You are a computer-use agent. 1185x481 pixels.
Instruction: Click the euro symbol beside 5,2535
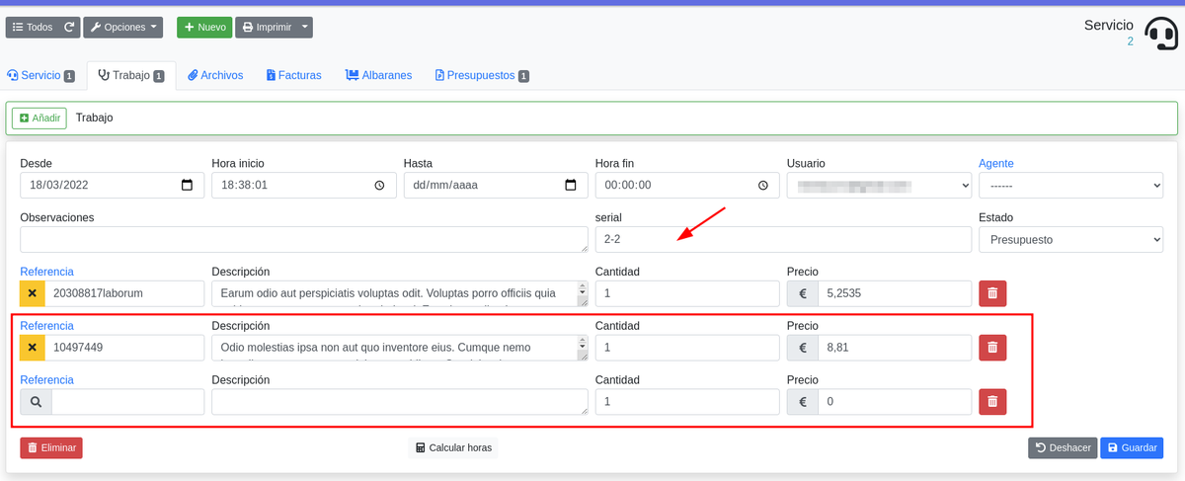click(803, 293)
